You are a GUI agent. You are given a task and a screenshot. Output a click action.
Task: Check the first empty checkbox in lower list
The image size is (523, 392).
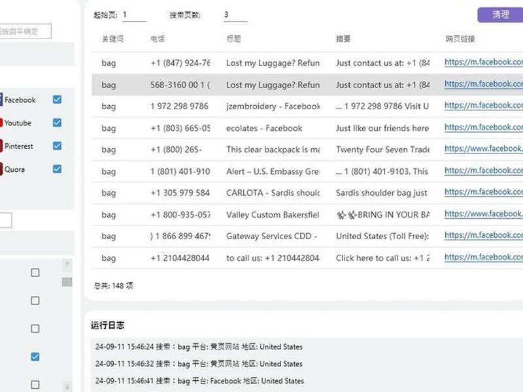coord(35,272)
